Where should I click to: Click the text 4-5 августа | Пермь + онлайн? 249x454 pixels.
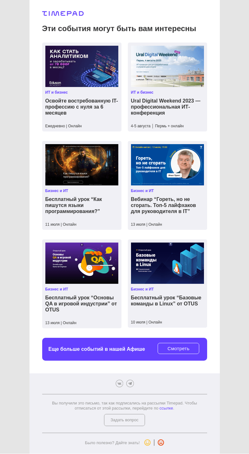coord(157,126)
